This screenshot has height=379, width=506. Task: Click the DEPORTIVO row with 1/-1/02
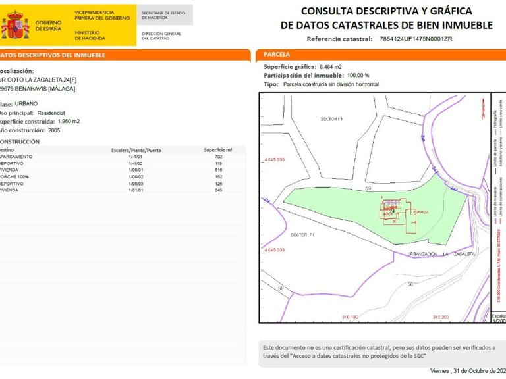coord(123,163)
